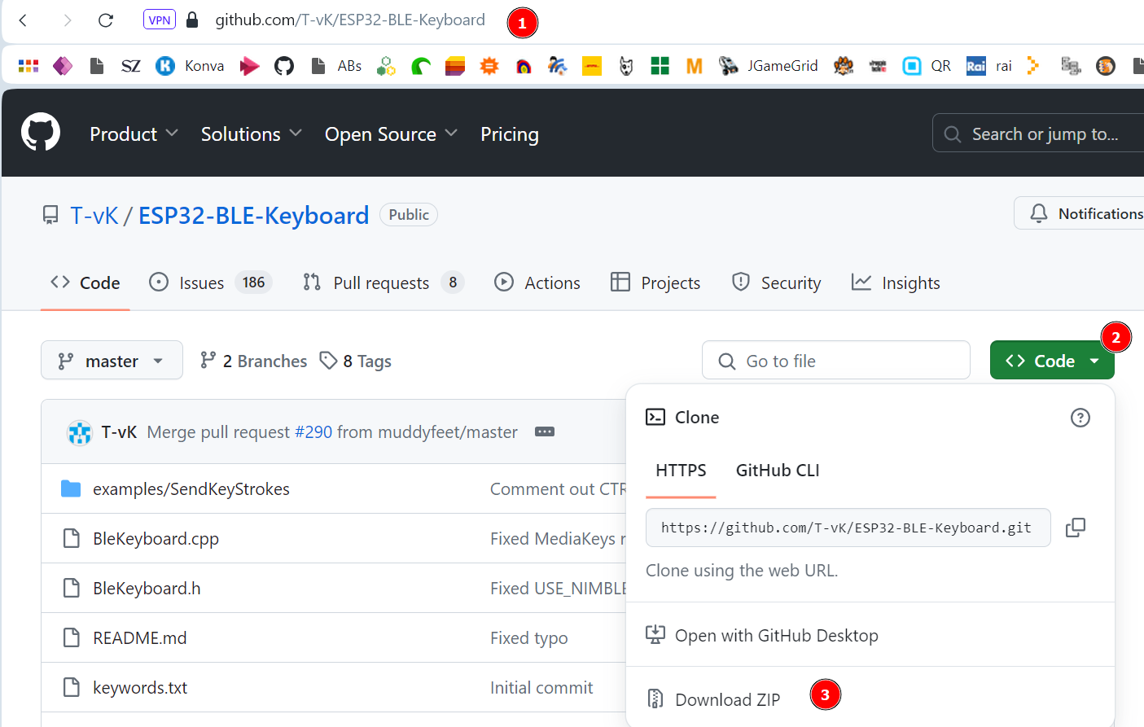This screenshot has width=1144, height=727.
Task: Open the keywords.txt file
Action: (140, 687)
